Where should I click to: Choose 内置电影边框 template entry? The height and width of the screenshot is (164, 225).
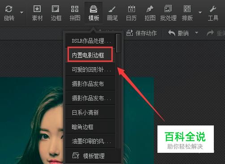(90, 55)
